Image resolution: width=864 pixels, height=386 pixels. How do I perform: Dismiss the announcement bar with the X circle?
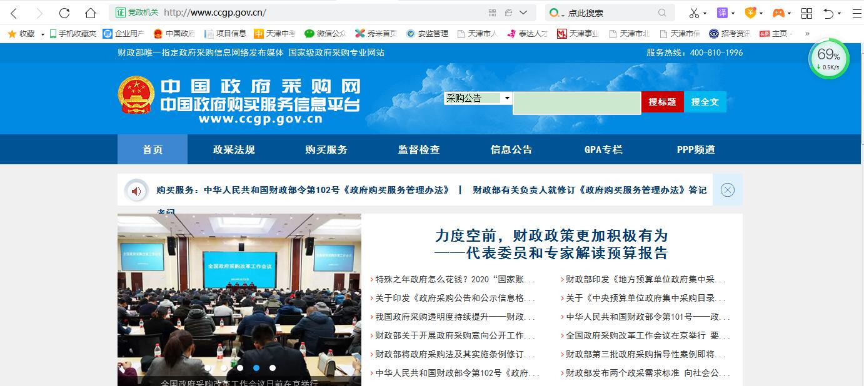726,190
